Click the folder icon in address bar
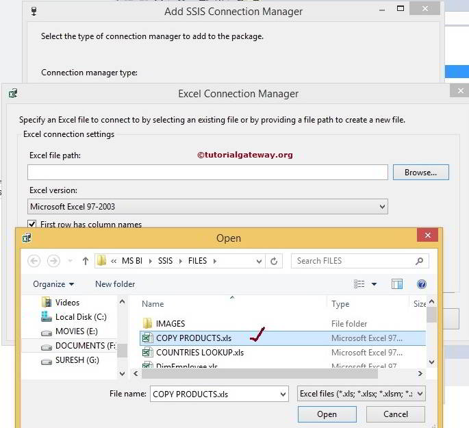Screen dimensions: 469x428 click(x=102, y=261)
